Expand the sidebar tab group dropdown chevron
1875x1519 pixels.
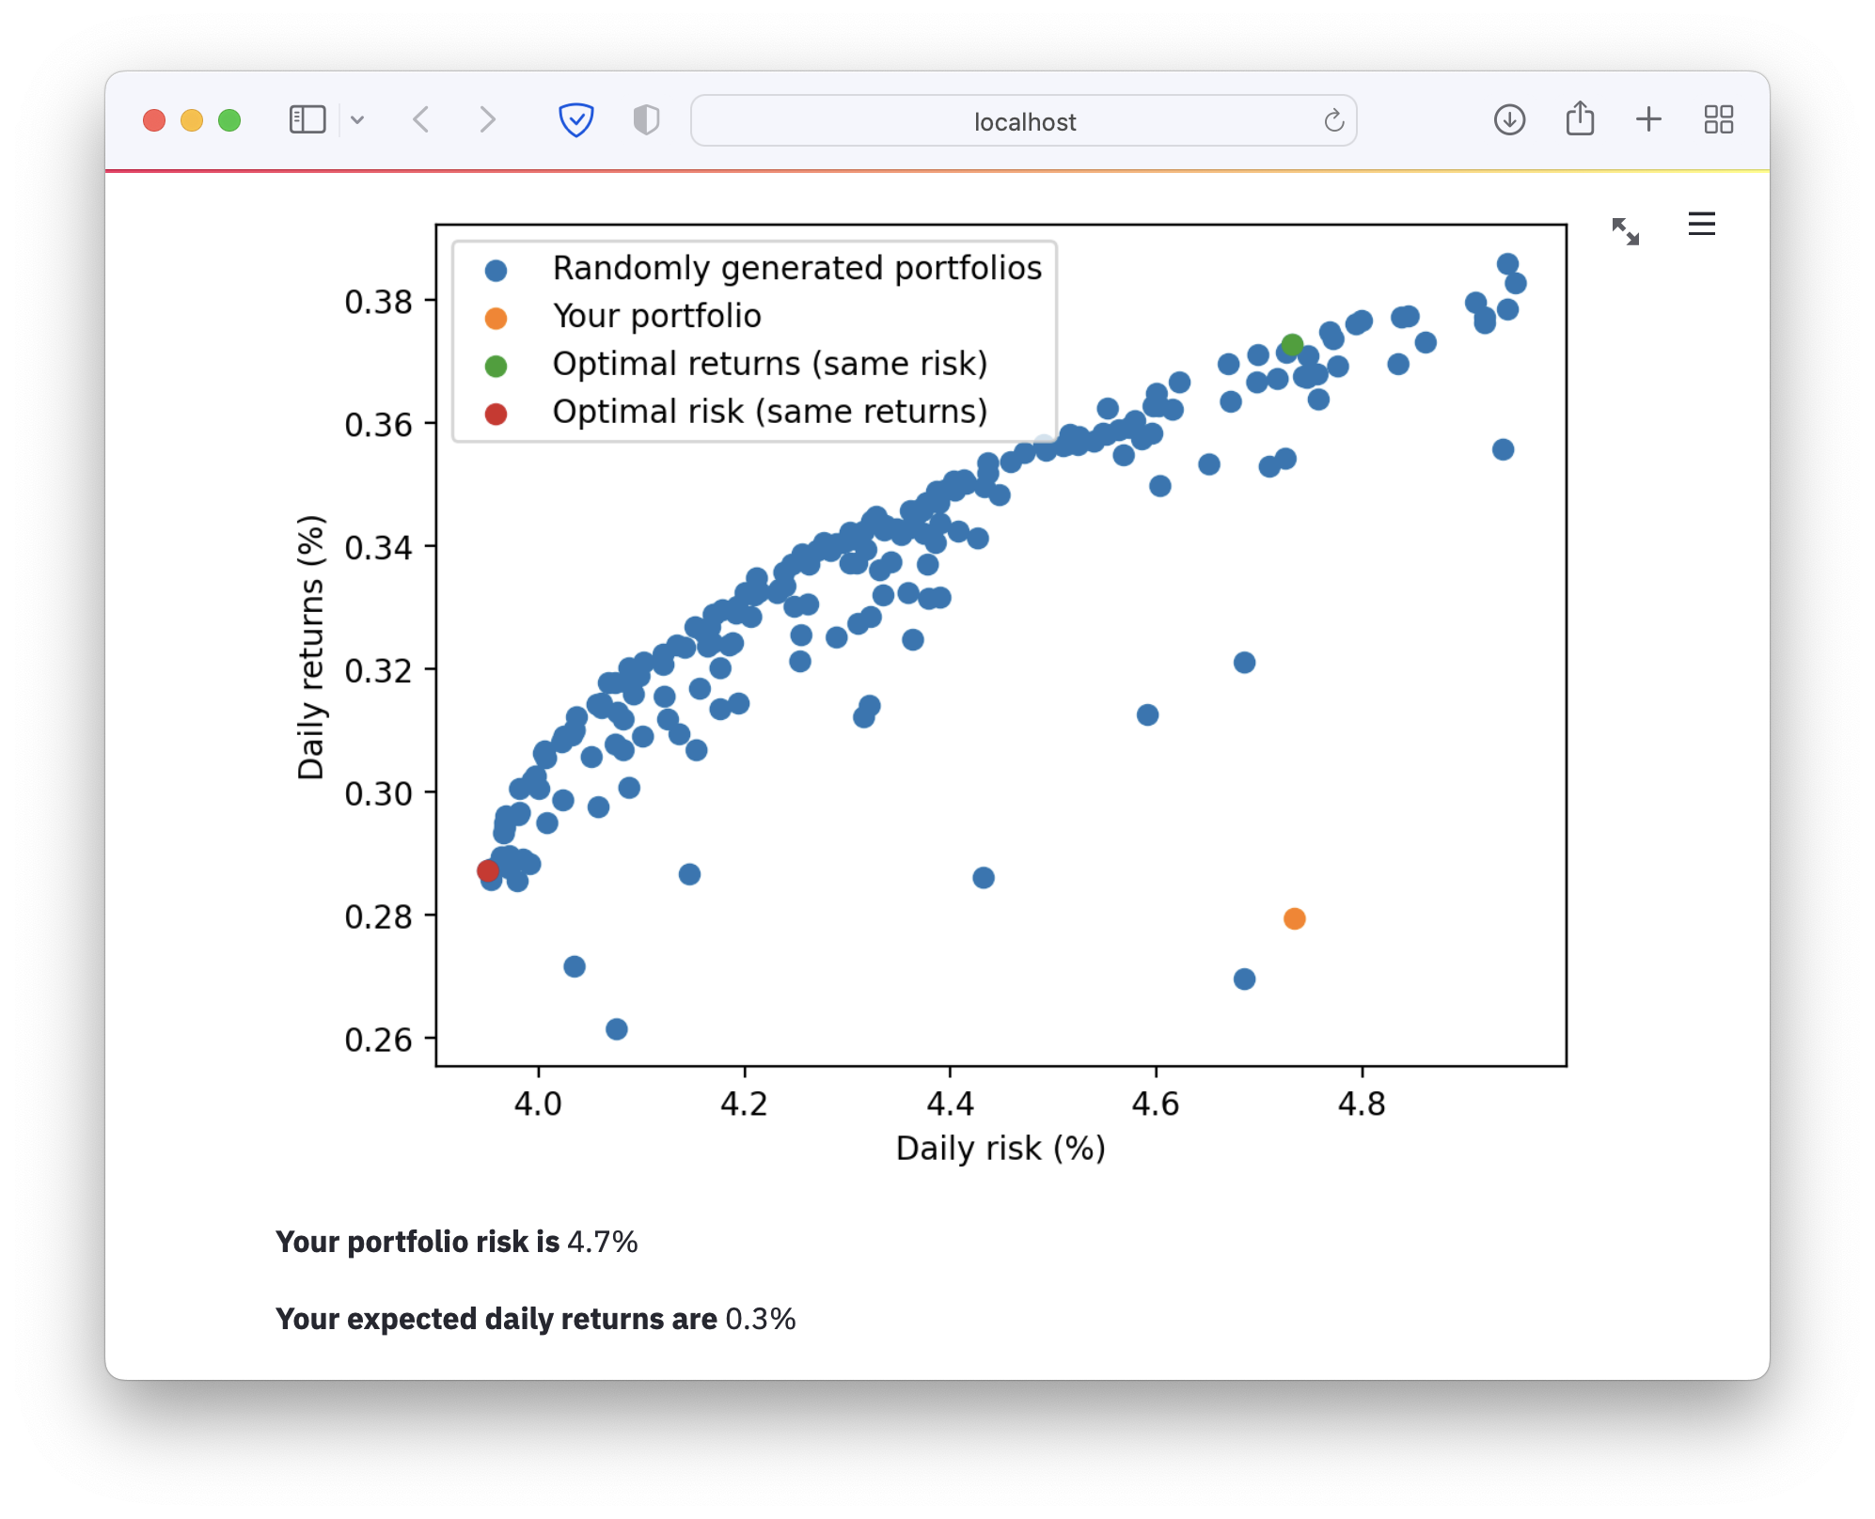click(357, 120)
